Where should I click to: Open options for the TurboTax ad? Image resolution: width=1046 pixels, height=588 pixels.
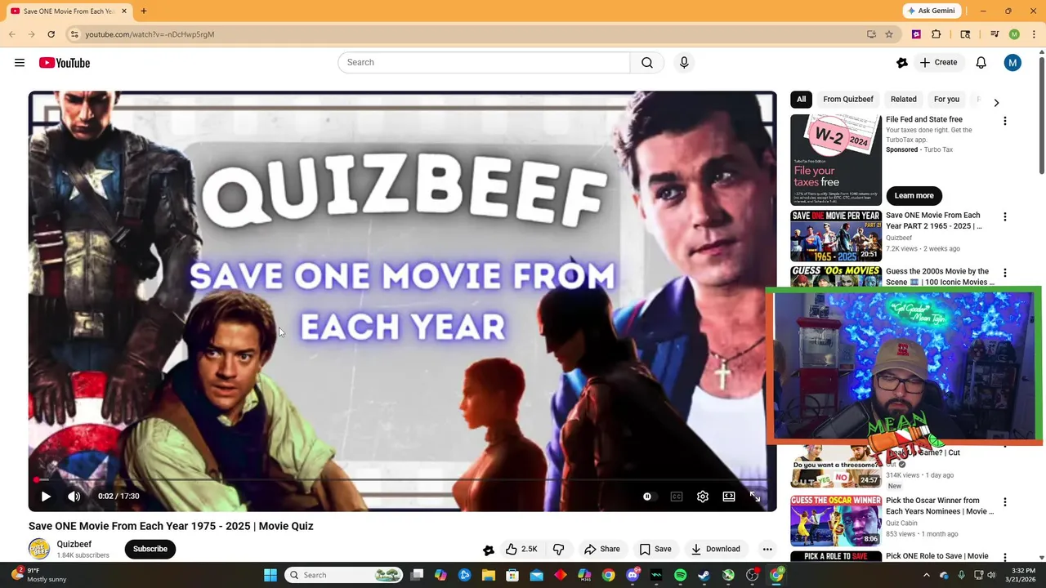click(1005, 121)
